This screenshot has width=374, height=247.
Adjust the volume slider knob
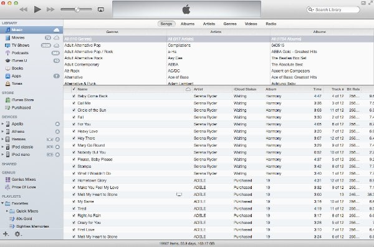pos(77,9)
